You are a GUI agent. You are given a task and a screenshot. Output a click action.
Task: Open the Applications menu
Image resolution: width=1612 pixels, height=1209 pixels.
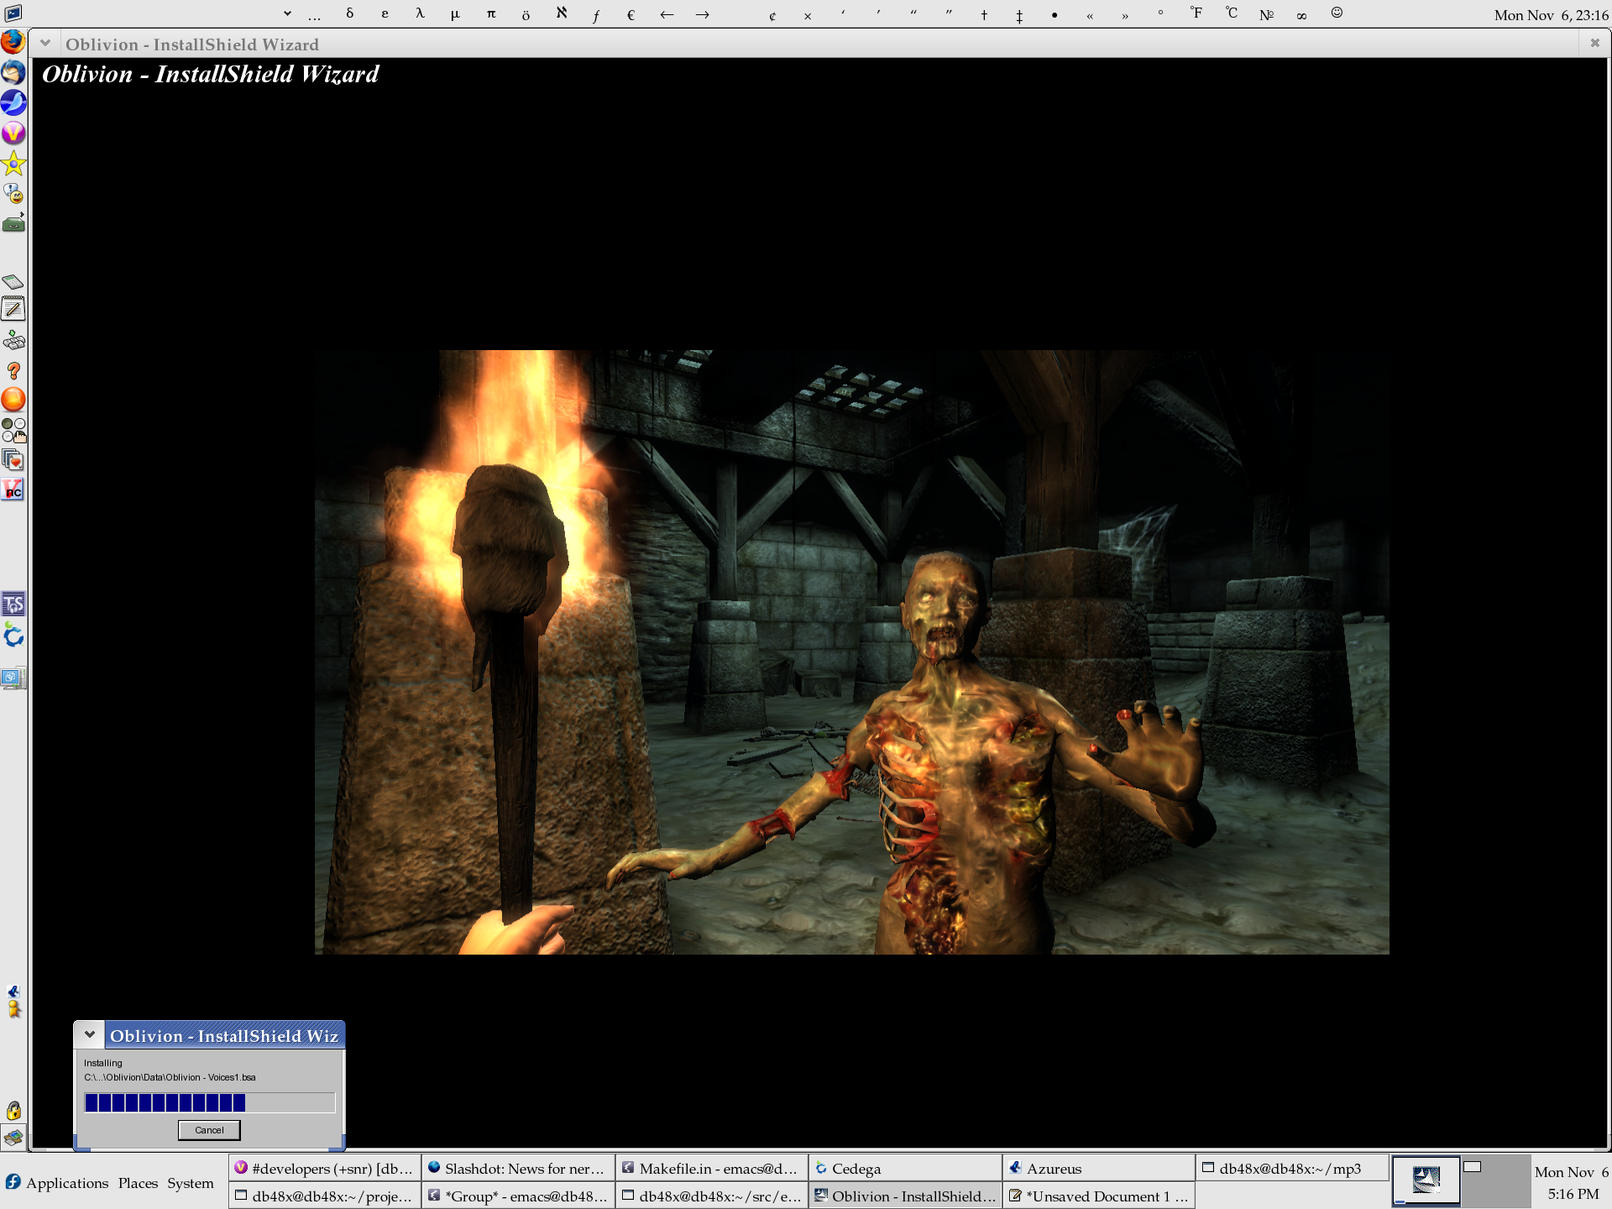(x=67, y=1183)
